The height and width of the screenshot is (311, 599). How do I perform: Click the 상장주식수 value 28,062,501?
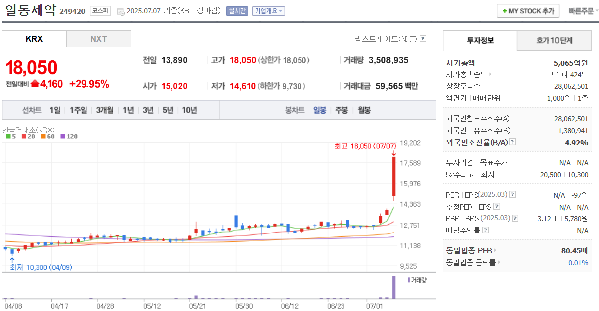[571, 86]
